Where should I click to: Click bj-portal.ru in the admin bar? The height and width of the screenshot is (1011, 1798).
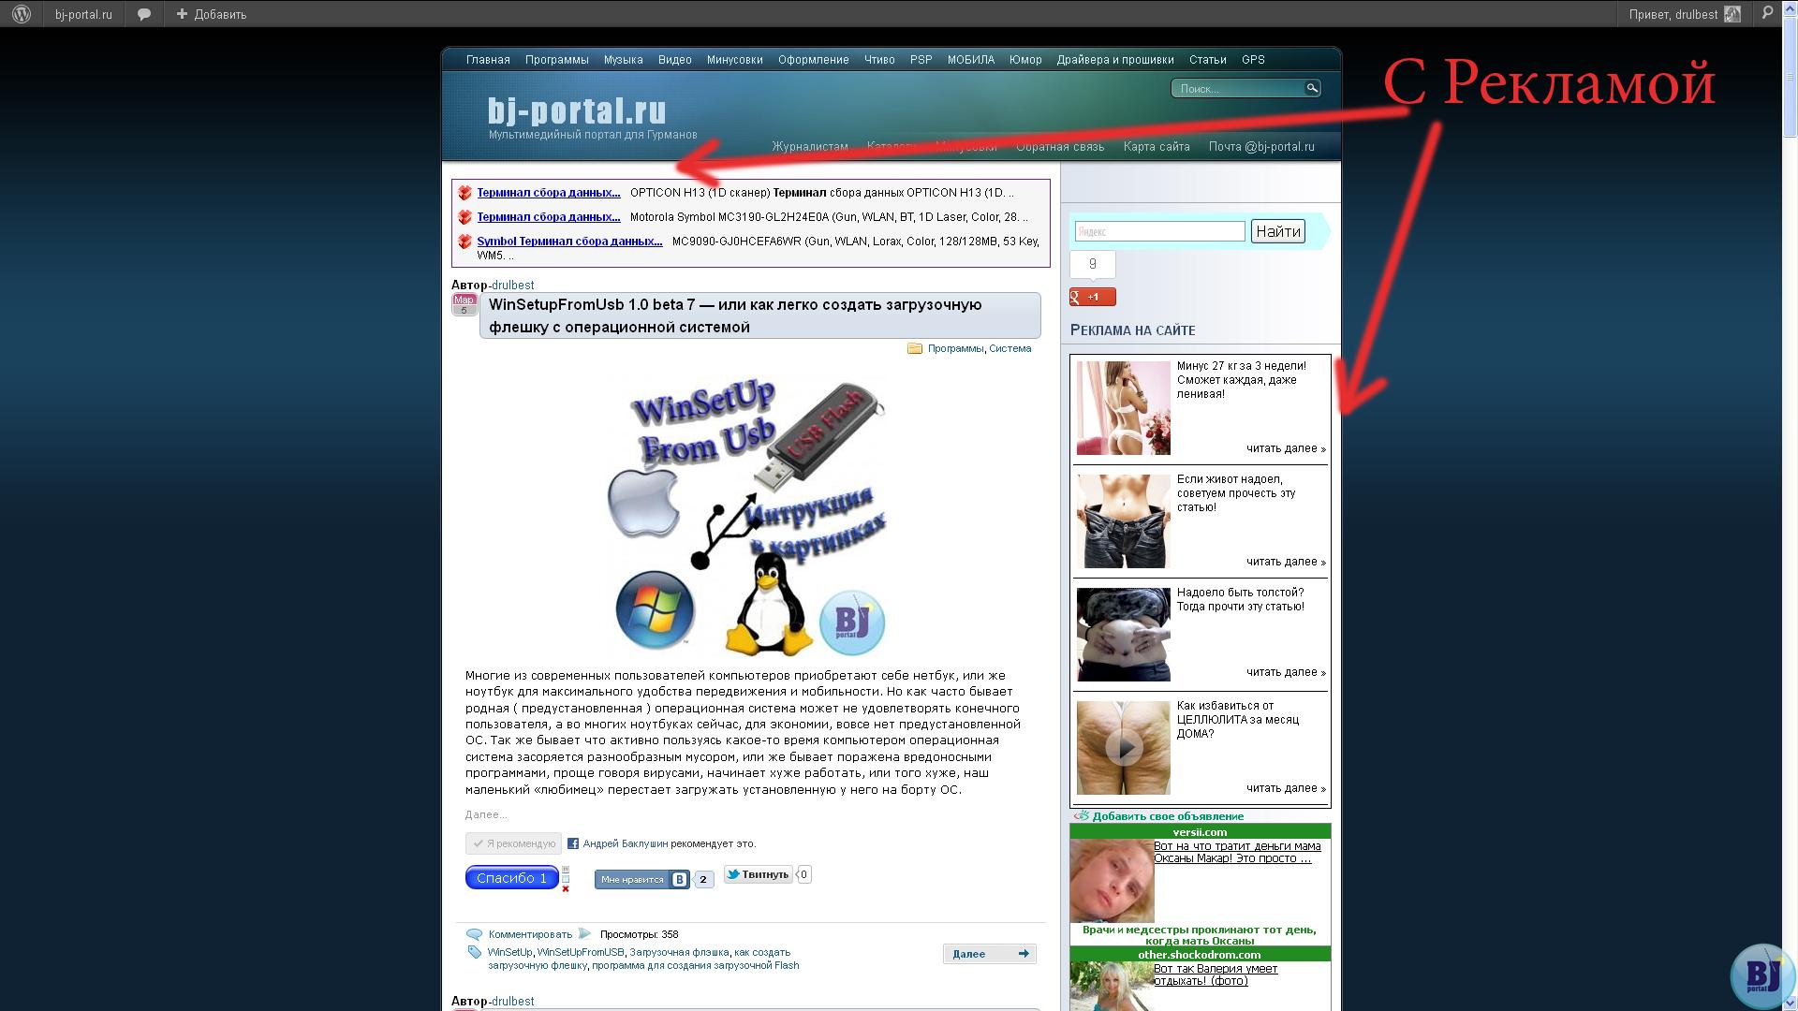coord(83,14)
